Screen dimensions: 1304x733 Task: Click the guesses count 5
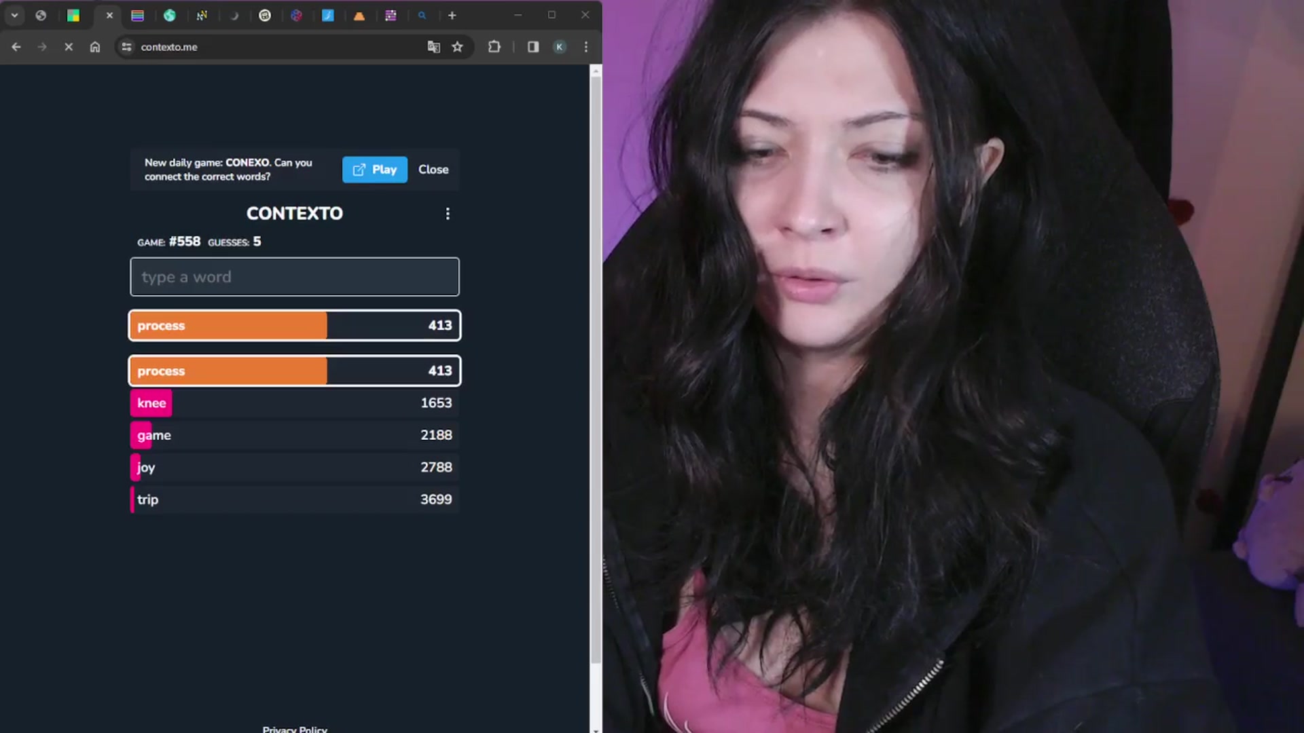coord(257,242)
